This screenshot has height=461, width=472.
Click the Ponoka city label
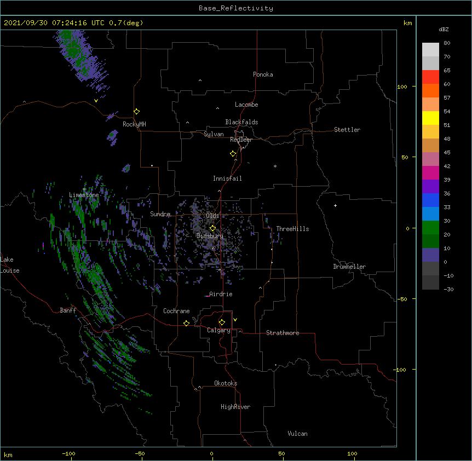(x=263, y=74)
